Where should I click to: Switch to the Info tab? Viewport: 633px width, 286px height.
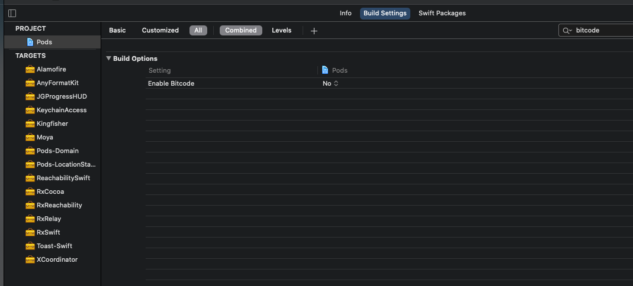[346, 13]
